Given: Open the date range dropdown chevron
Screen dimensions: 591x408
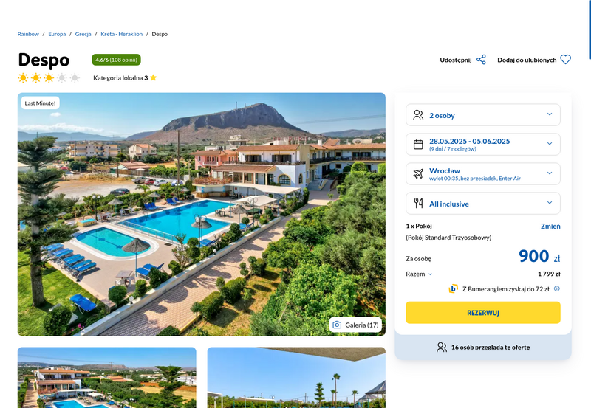Looking at the screenshot, I should tap(550, 144).
